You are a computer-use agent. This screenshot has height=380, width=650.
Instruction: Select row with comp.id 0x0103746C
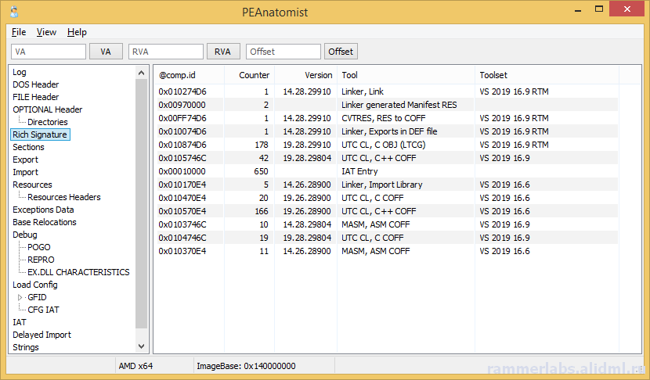pos(387,224)
